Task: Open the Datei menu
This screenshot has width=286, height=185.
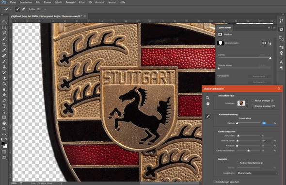Action: click(13, 2)
